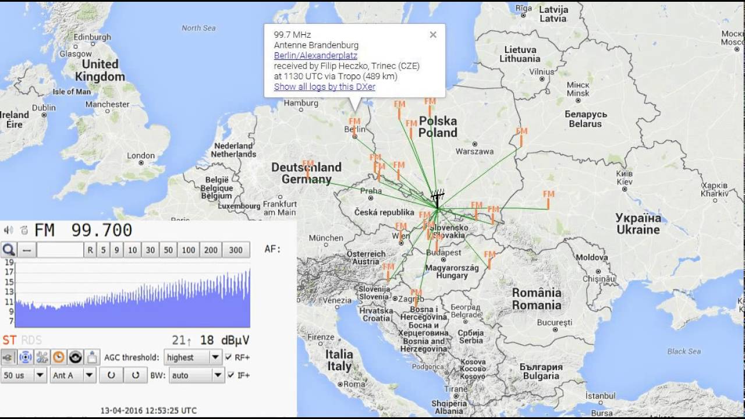745x419 pixels.
Task: Click the alarm clock icon beside FM
Action: coord(24,230)
